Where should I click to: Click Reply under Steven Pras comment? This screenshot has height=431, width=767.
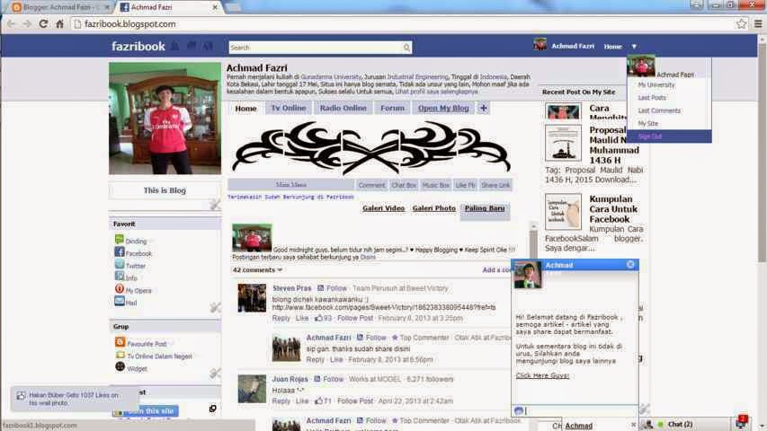coord(281,318)
